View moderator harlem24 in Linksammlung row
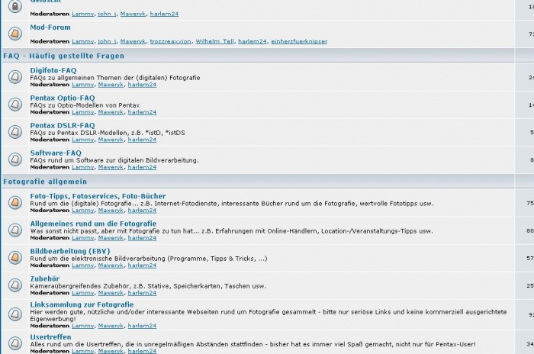This screenshot has width=534, height=354. (x=142, y=326)
